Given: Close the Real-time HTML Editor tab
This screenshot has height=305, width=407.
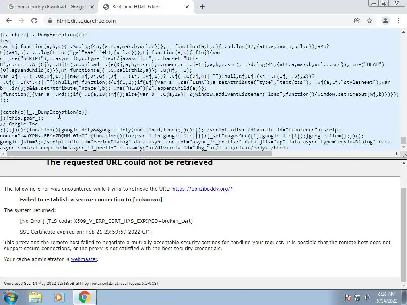Looking at the screenshot, I should pyautogui.click(x=187, y=7).
